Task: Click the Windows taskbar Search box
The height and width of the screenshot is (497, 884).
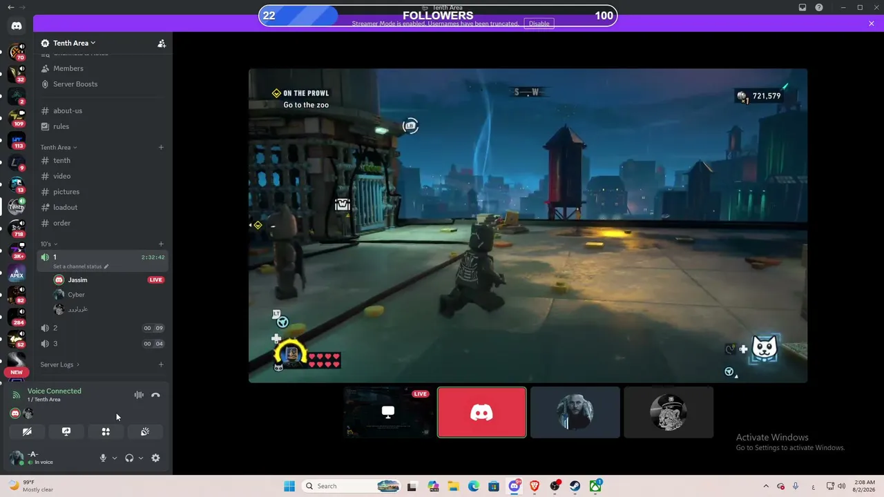Action: pos(352,486)
